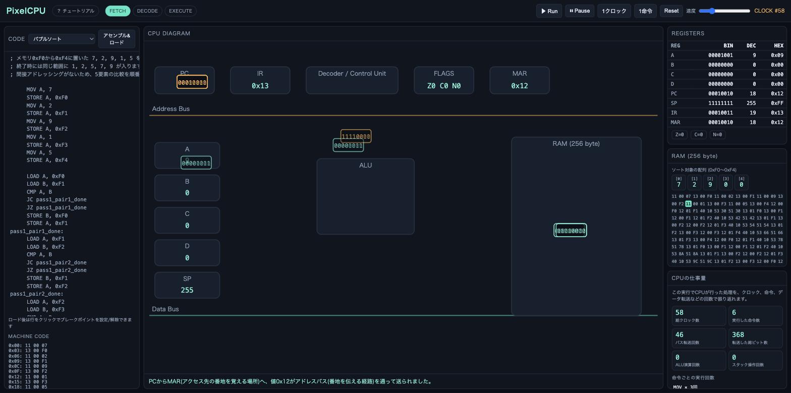791x393 pixels.
Task: Adjust the 速度 speed slider
Action: [724, 11]
